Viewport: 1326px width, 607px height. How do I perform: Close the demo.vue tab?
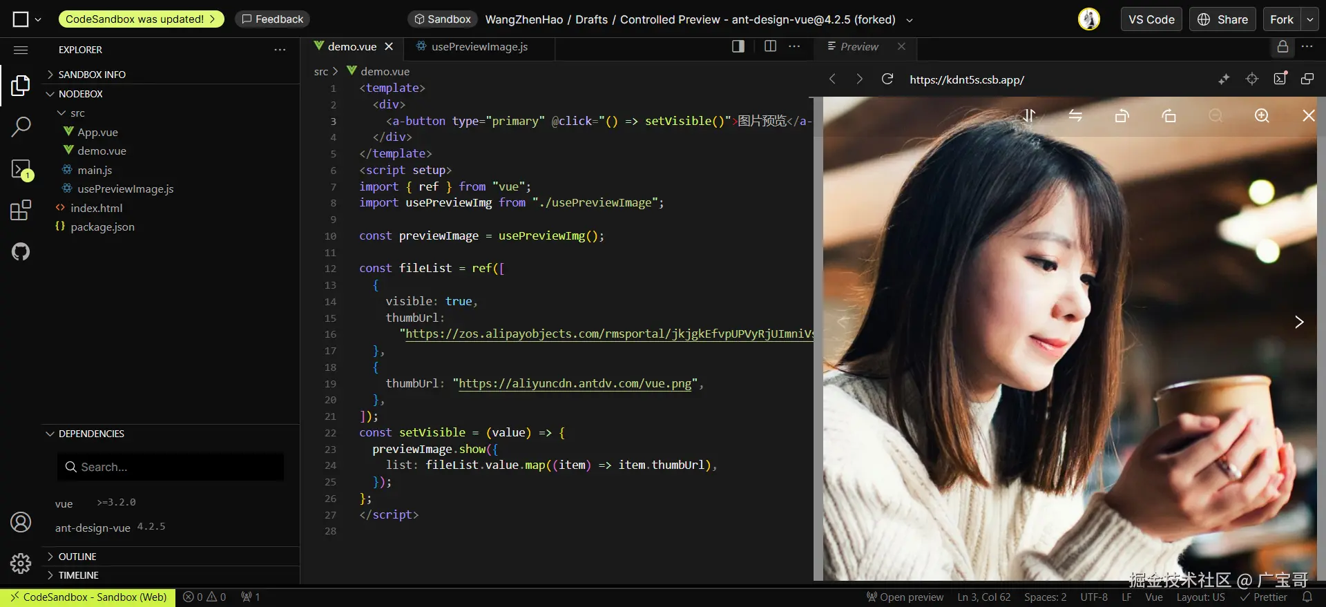[389, 46]
